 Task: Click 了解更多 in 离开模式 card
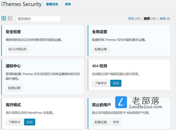tap(14, 122)
